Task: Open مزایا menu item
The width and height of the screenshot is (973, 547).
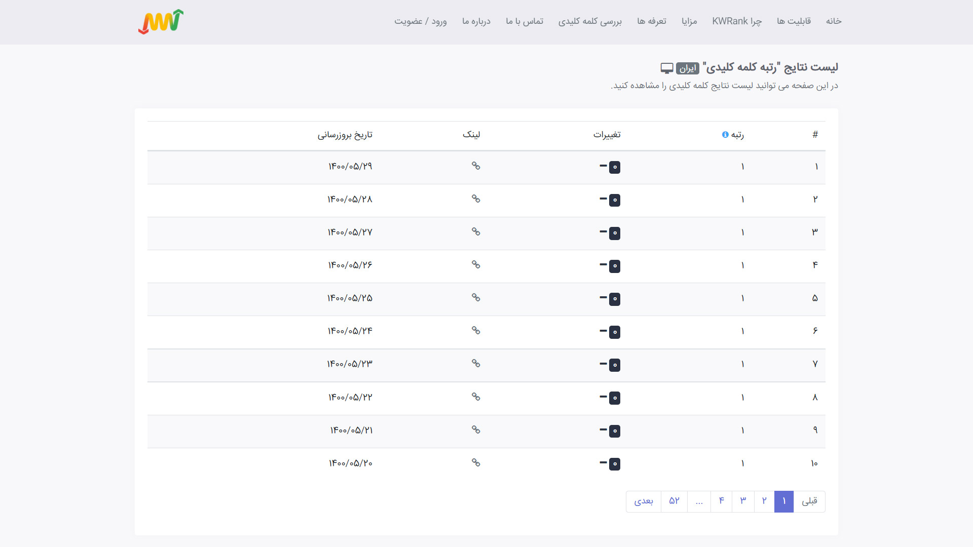Action: click(689, 21)
